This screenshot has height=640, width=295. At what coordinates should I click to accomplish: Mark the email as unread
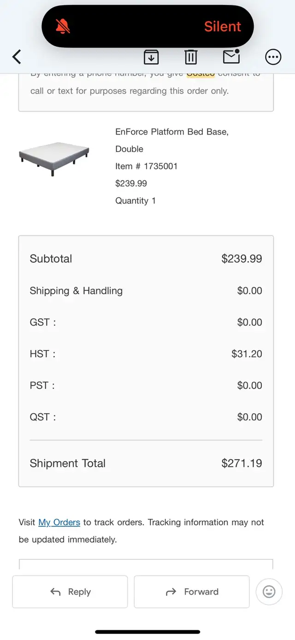(x=231, y=56)
